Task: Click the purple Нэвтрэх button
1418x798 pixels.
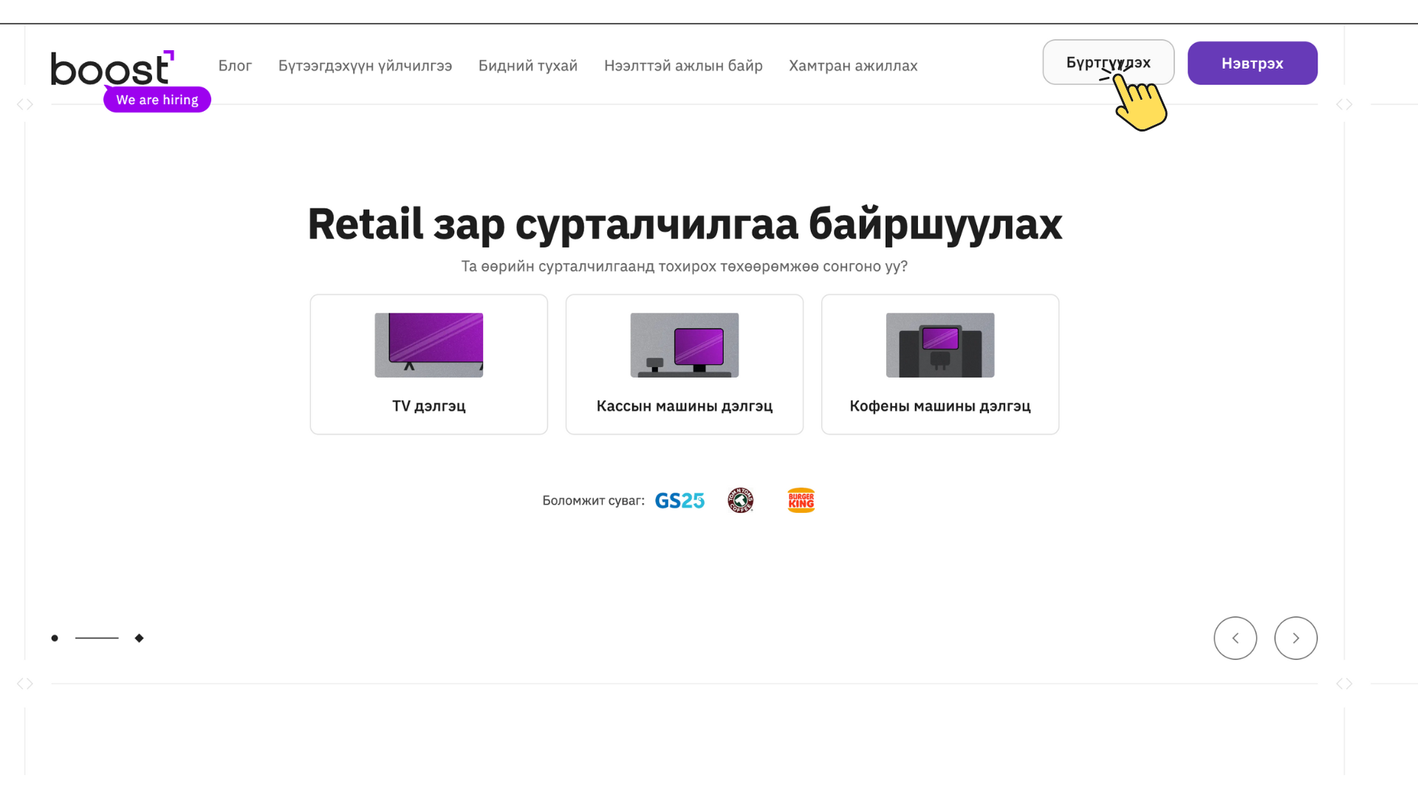Action: [x=1252, y=64]
